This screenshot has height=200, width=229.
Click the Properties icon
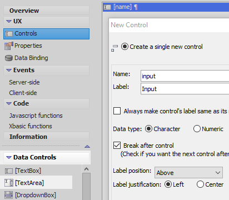9,46
